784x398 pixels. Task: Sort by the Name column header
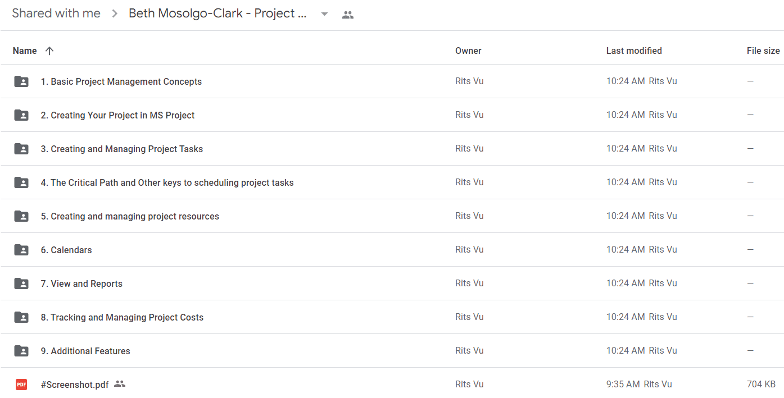(25, 51)
